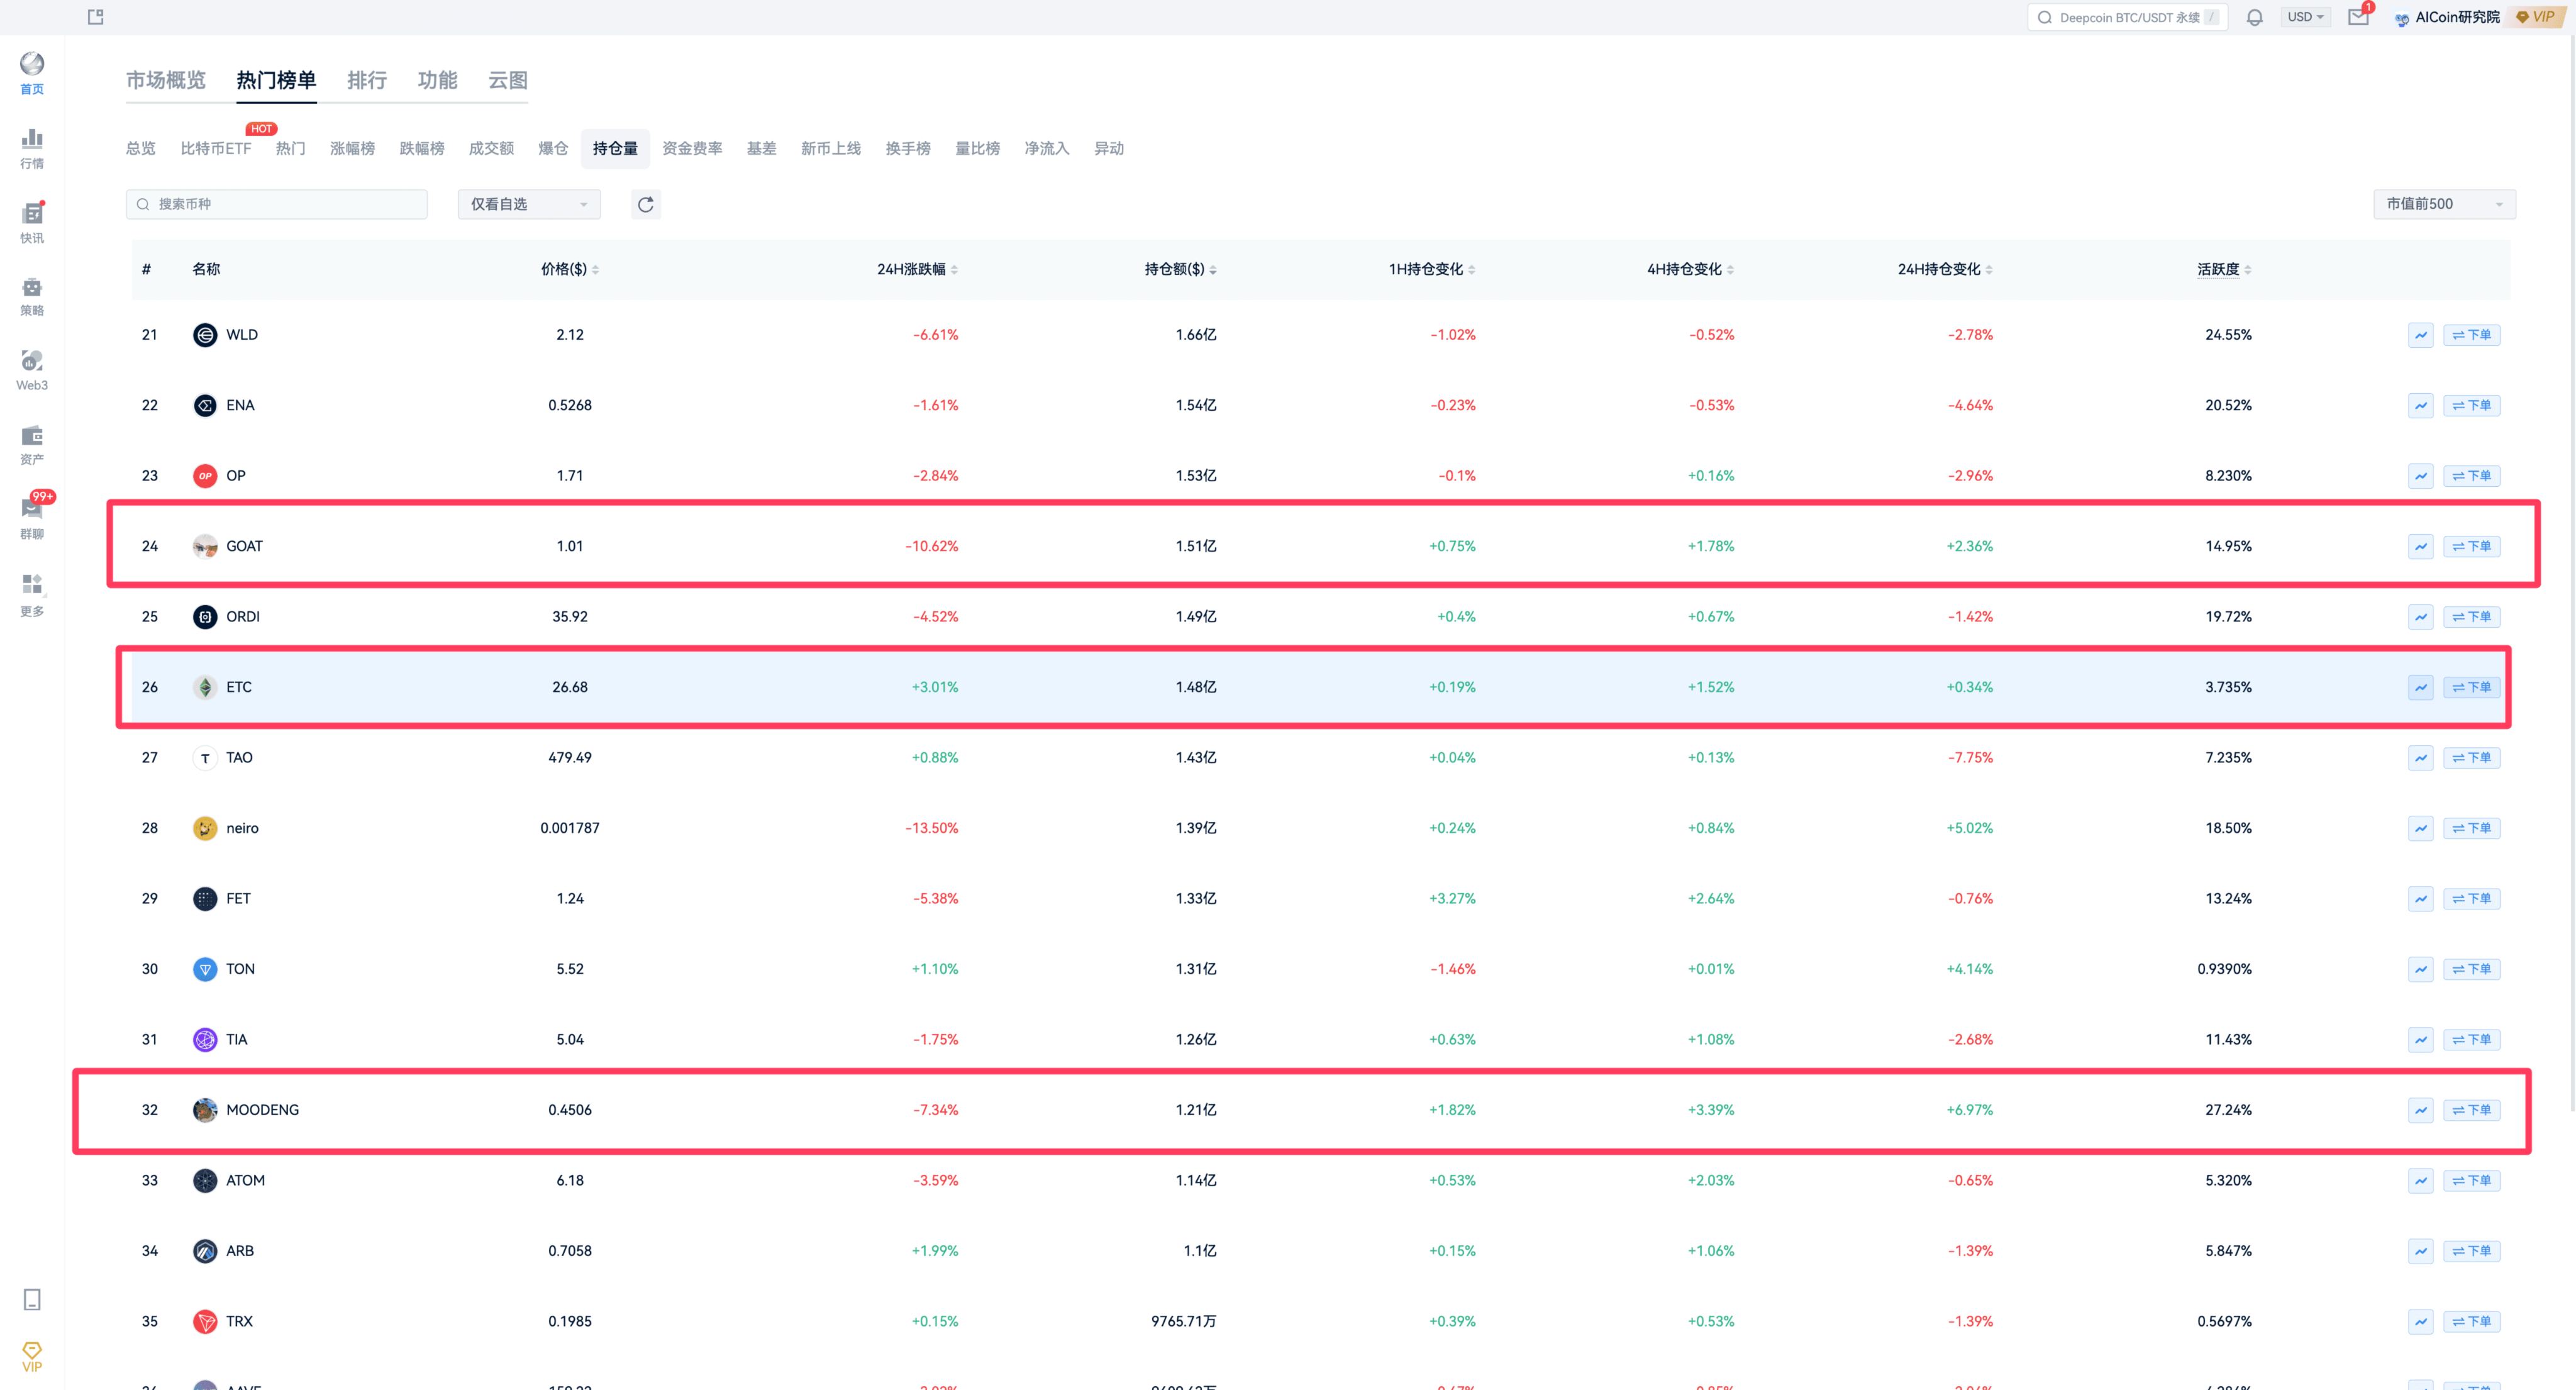Viewport: 2576px width, 1390px height.
Task: Open the 策略 strategy sidebar icon
Action: [x=32, y=297]
